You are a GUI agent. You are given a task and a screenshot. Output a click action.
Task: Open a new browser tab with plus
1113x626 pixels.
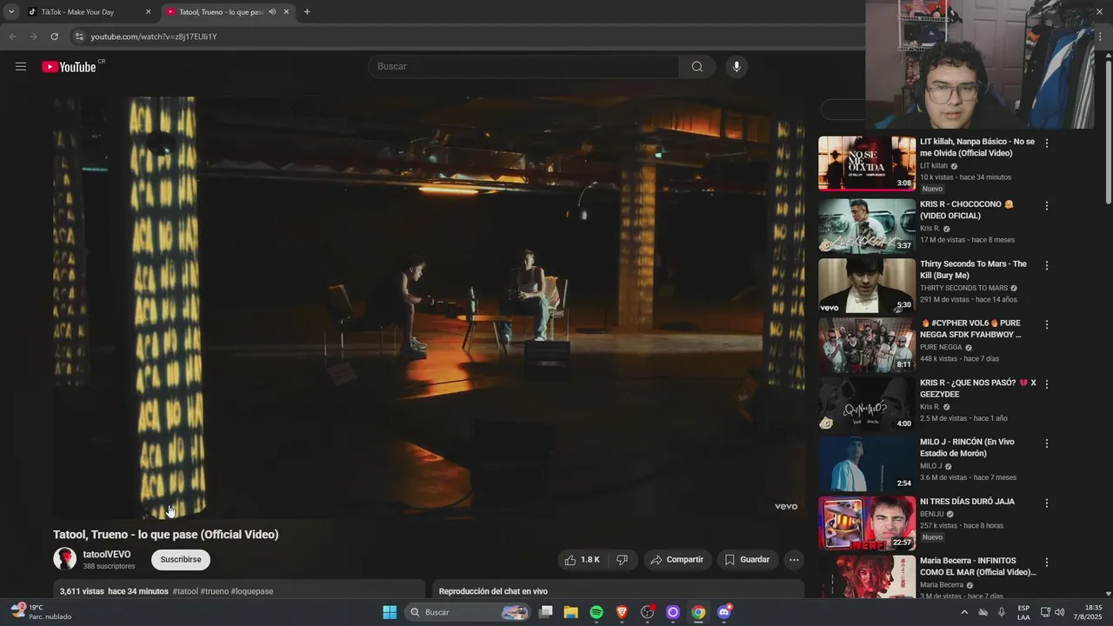click(x=307, y=12)
